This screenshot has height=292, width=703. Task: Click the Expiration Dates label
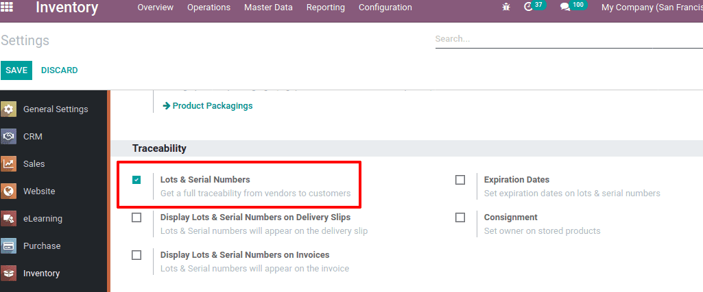click(x=516, y=180)
